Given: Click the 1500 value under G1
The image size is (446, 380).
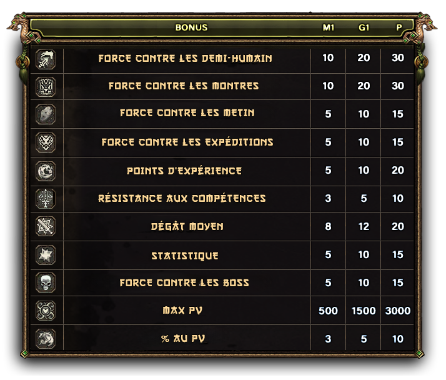Looking at the screenshot, I should (364, 311).
